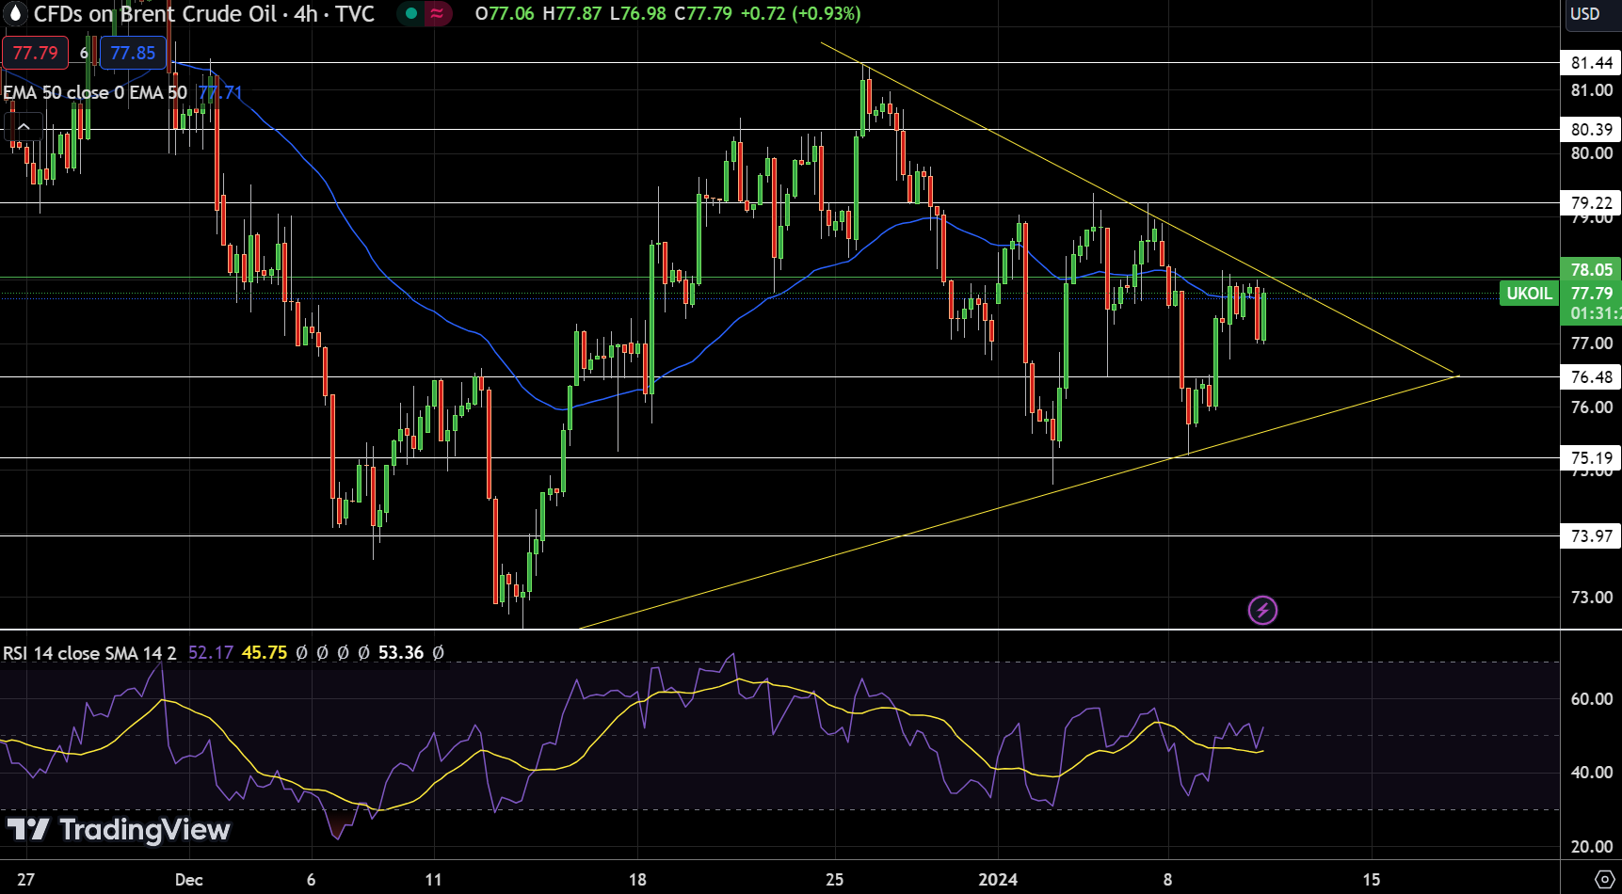
Task: Click the 81.00 price axis tick
Action: pyautogui.click(x=1591, y=90)
